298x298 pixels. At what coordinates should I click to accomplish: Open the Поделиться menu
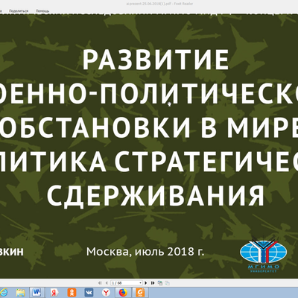(x=19, y=11)
